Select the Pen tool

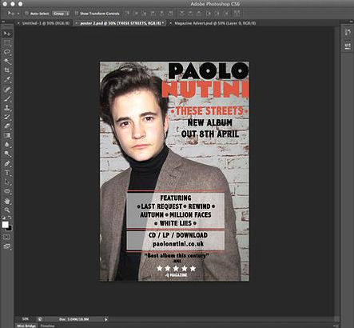click(7, 163)
